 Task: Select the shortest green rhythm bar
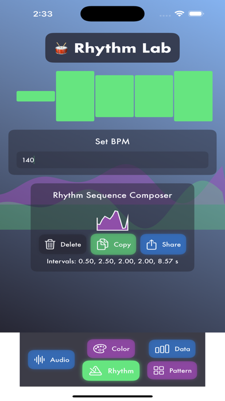coord(36,96)
